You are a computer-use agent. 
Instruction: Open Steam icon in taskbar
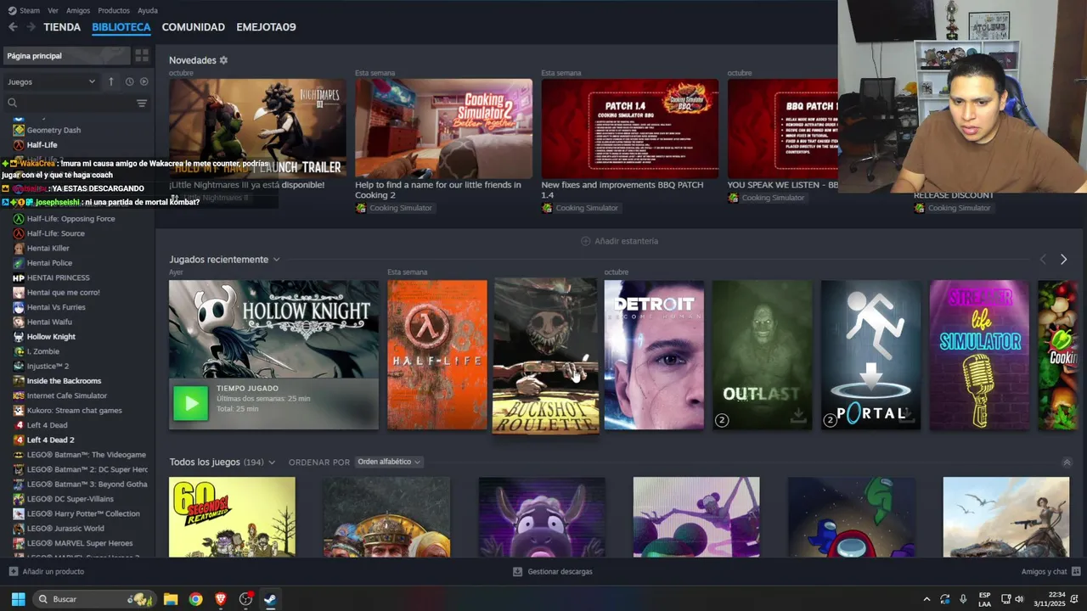pos(270,599)
